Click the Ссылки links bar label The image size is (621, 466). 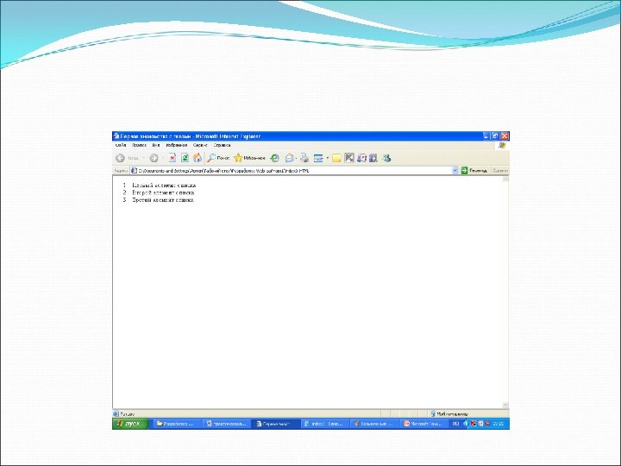point(500,170)
